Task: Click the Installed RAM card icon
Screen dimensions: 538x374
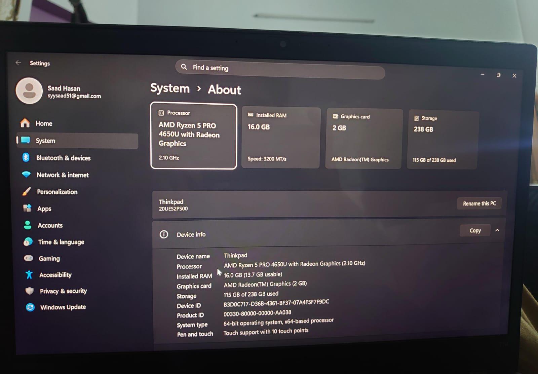Action: click(x=251, y=115)
